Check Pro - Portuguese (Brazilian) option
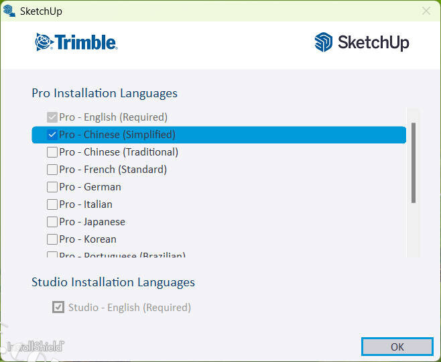 (52, 255)
